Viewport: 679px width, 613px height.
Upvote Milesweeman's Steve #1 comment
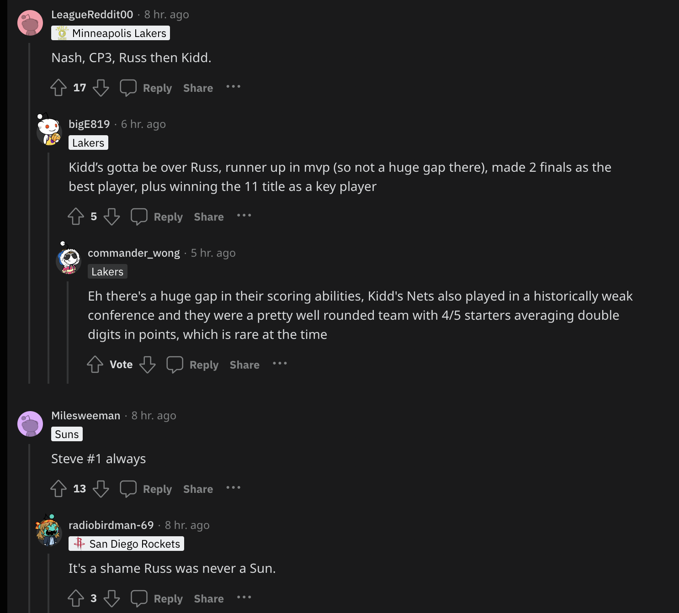(x=58, y=489)
